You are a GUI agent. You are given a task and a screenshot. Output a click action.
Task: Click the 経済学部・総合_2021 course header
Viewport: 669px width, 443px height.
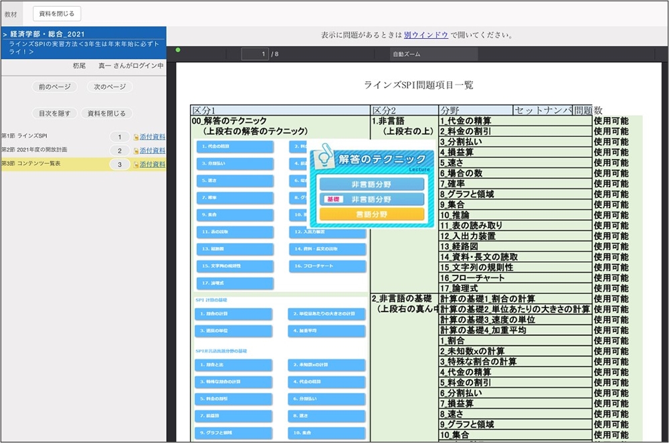point(47,34)
